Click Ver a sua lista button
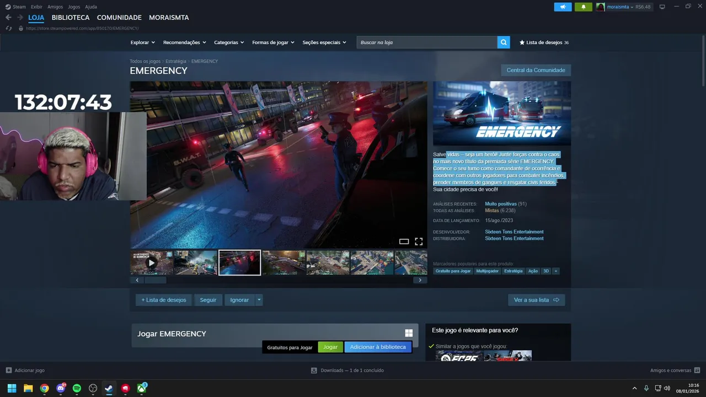The height and width of the screenshot is (397, 706). (536, 300)
